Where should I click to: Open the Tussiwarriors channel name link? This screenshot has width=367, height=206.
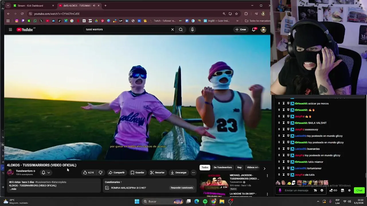[24, 171]
